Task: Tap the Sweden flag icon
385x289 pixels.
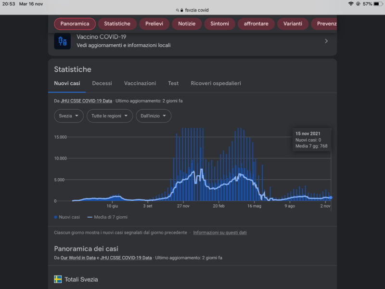Action: 58,279
